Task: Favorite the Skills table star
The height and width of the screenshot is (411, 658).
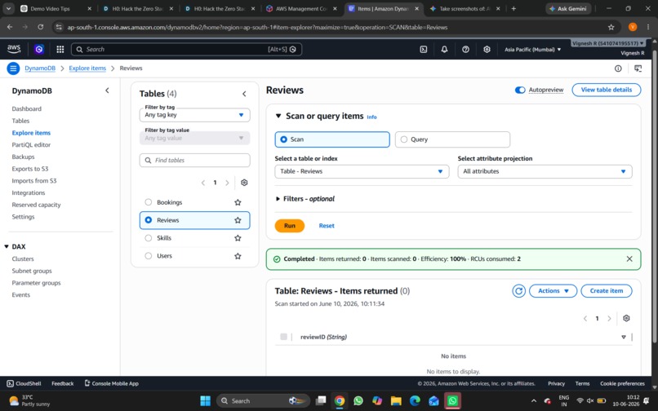Action: [x=238, y=238]
